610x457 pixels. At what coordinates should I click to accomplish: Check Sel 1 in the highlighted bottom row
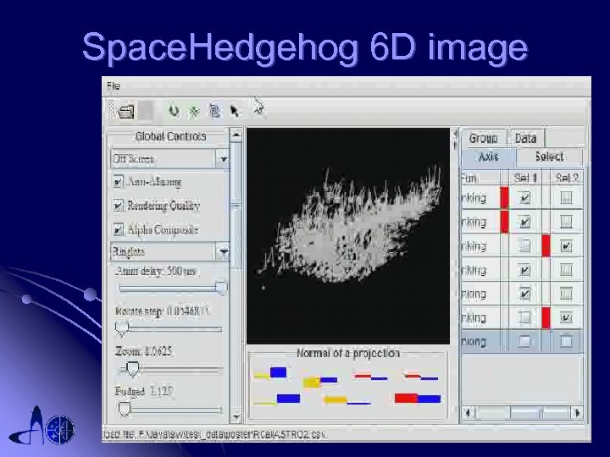click(524, 342)
